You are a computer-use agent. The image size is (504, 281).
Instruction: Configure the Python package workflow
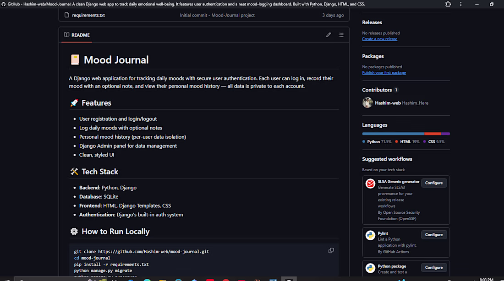click(433, 268)
